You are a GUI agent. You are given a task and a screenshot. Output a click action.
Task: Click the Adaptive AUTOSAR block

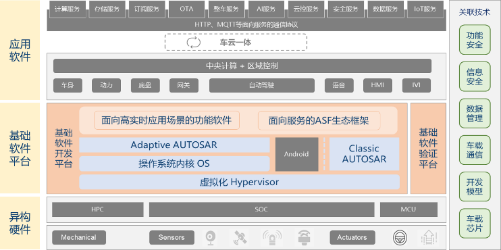tap(174, 145)
